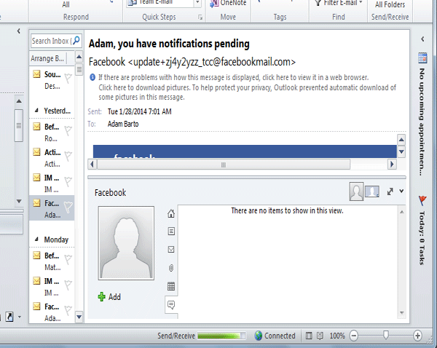Click the info icon in message header
This screenshot has width=437, height=348.
[92, 77]
